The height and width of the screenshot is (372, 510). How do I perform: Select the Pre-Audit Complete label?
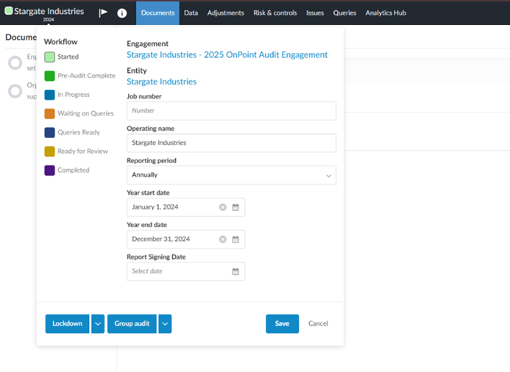87,76
